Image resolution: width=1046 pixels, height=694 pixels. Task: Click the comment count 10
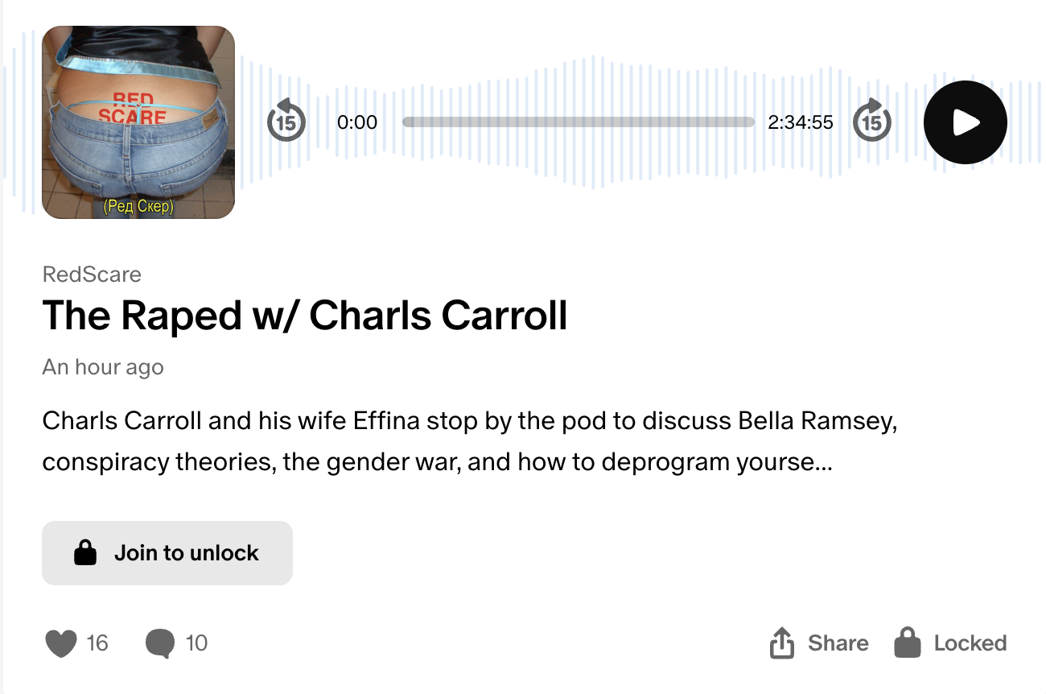(196, 643)
